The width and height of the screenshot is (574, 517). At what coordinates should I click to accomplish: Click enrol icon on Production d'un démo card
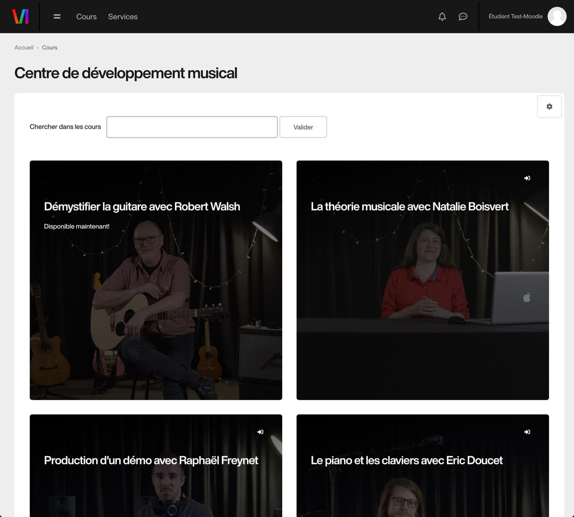[x=260, y=432]
